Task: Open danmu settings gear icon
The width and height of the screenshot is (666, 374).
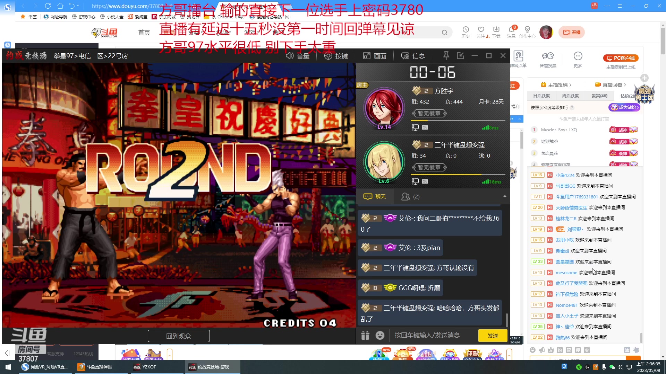Action: click(x=636, y=350)
